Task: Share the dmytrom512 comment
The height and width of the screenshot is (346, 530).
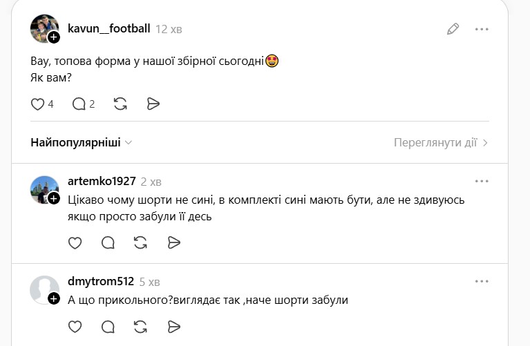Action: [x=174, y=326]
